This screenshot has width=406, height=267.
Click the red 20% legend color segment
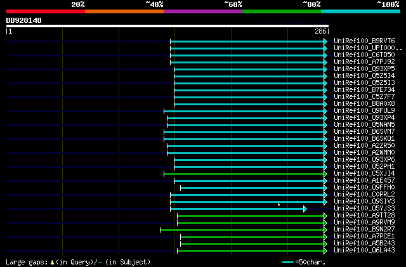[46, 11]
